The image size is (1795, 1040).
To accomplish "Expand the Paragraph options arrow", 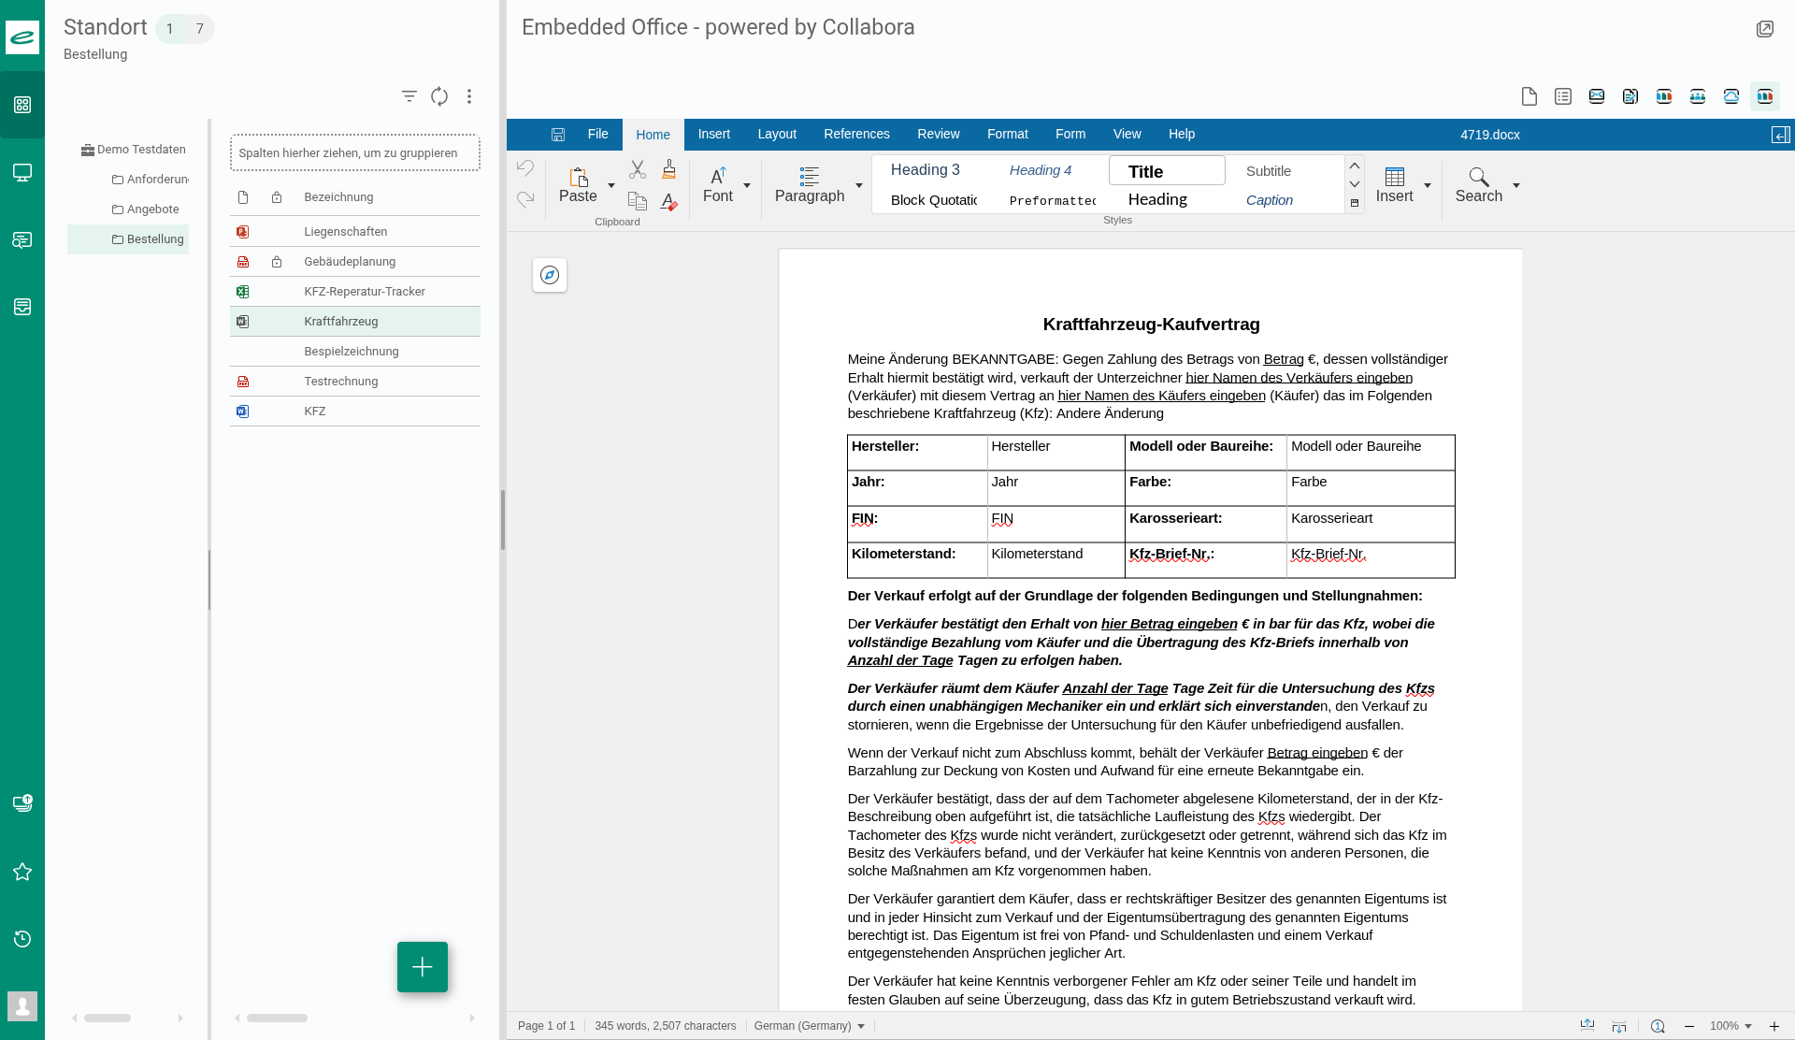I will coord(859,185).
